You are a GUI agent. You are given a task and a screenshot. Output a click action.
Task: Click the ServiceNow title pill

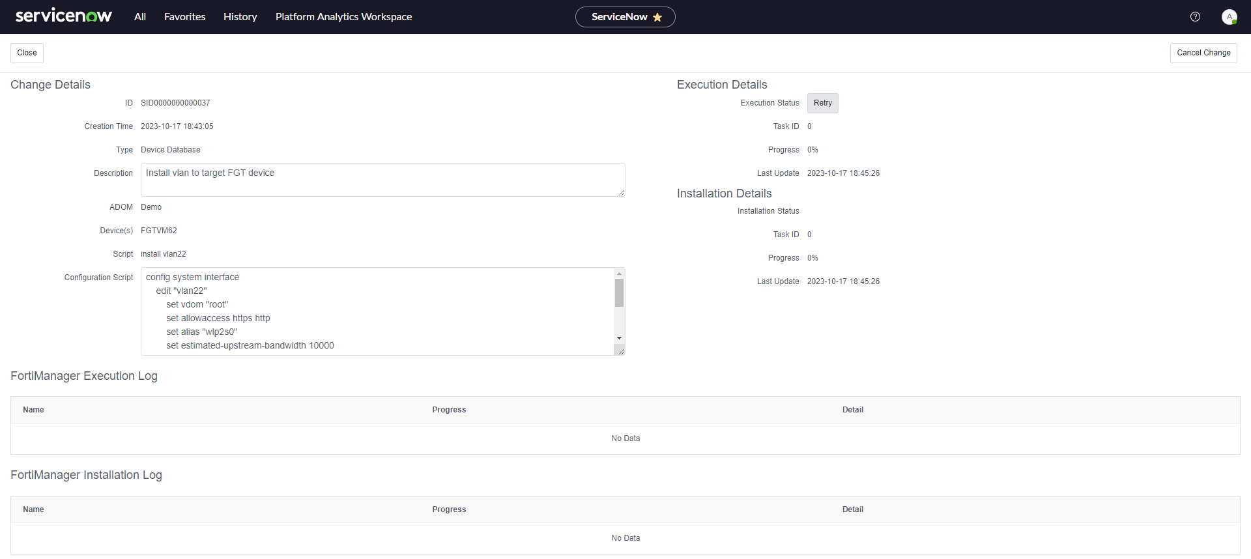point(625,17)
